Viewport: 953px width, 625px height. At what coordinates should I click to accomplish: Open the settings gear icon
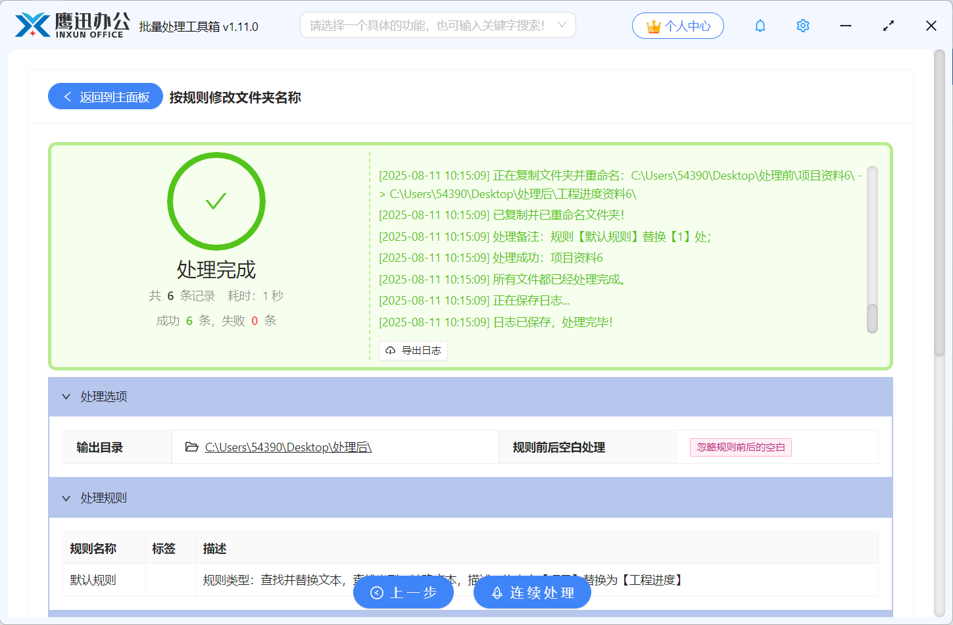803,26
